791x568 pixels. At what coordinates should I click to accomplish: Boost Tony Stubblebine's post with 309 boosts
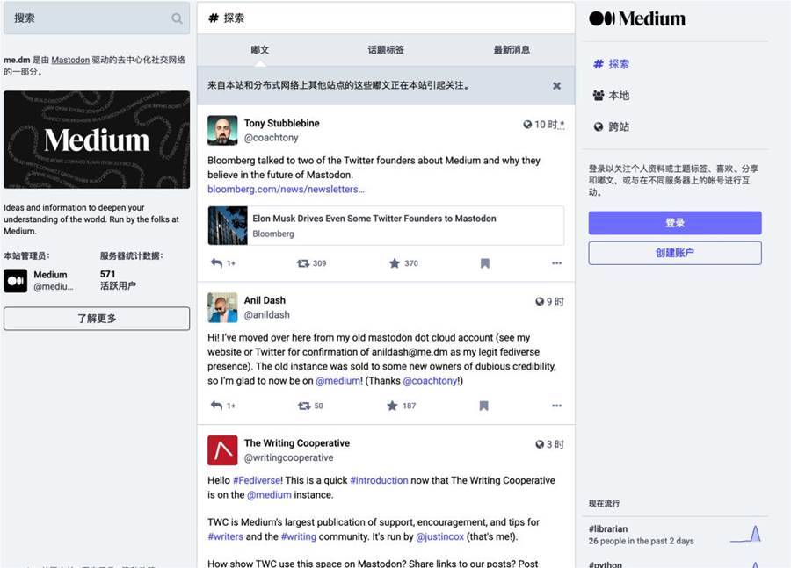(x=302, y=263)
